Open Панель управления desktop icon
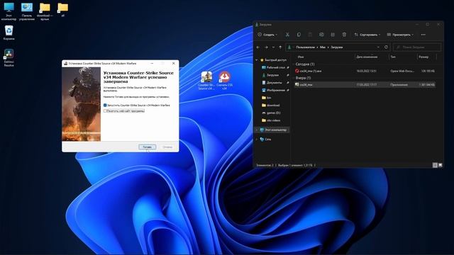The width and height of the screenshot is (454, 255). point(27,11)
